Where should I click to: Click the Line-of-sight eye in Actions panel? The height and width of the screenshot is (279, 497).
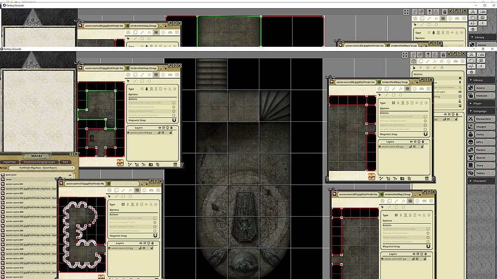[460, 92]
